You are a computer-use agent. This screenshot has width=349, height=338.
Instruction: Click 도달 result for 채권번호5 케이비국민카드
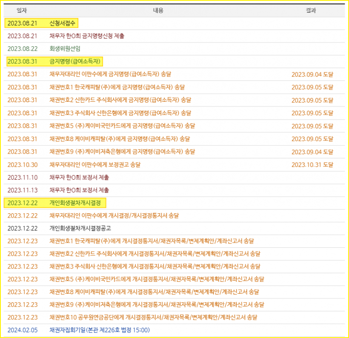point(312,126)
